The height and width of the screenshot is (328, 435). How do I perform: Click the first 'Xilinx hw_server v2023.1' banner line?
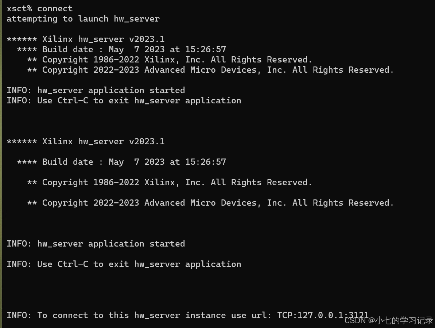pos(86,39)
